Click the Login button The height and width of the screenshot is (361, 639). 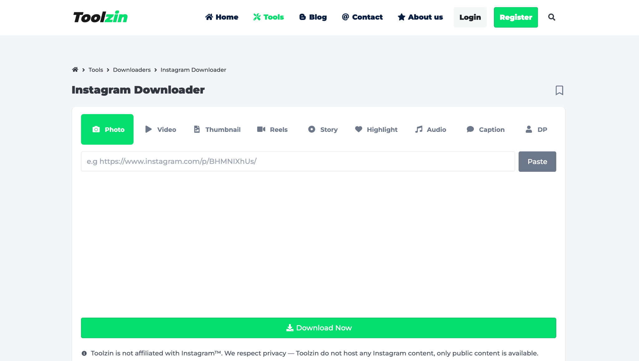tap(470, 17)
